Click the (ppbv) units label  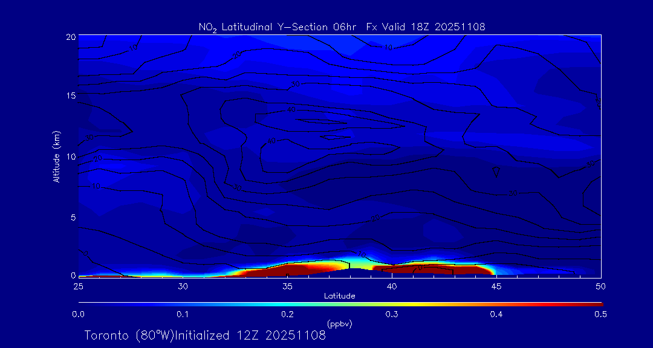pos(339,324)
